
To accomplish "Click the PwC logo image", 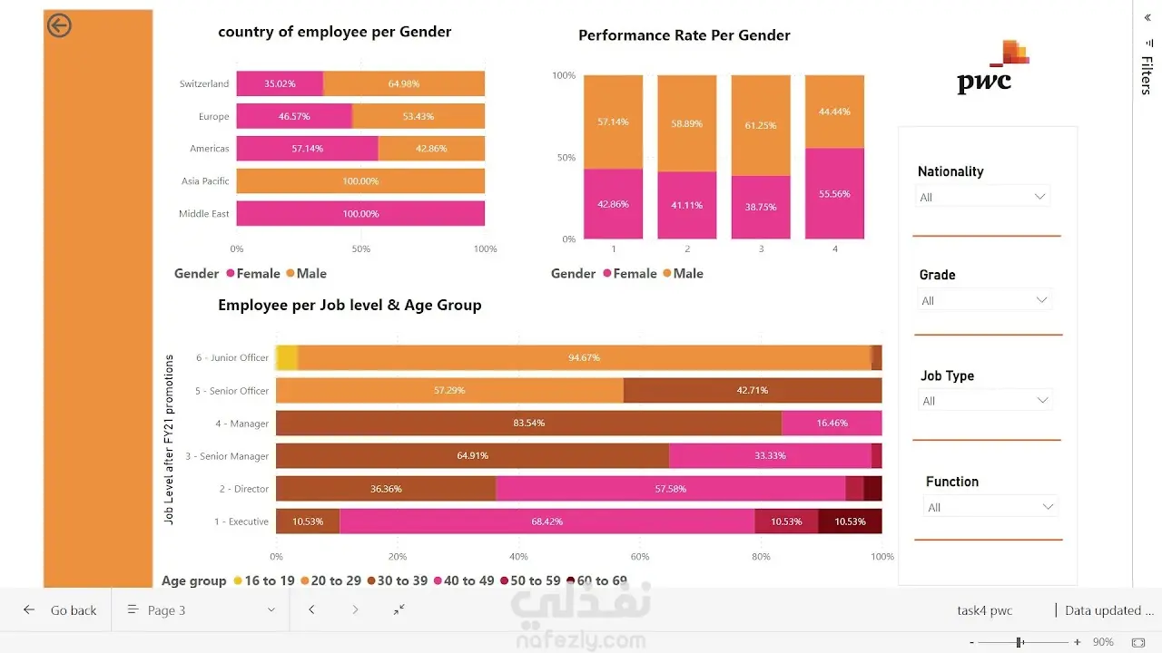I will pyautogui.click(x=992, y=66).
